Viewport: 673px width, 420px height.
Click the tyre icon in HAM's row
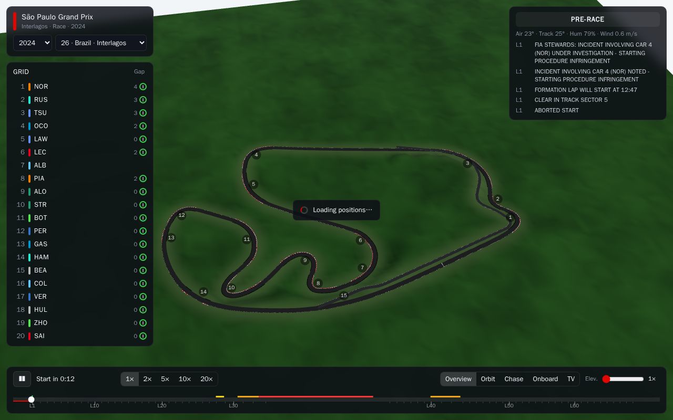click(143, 257)
